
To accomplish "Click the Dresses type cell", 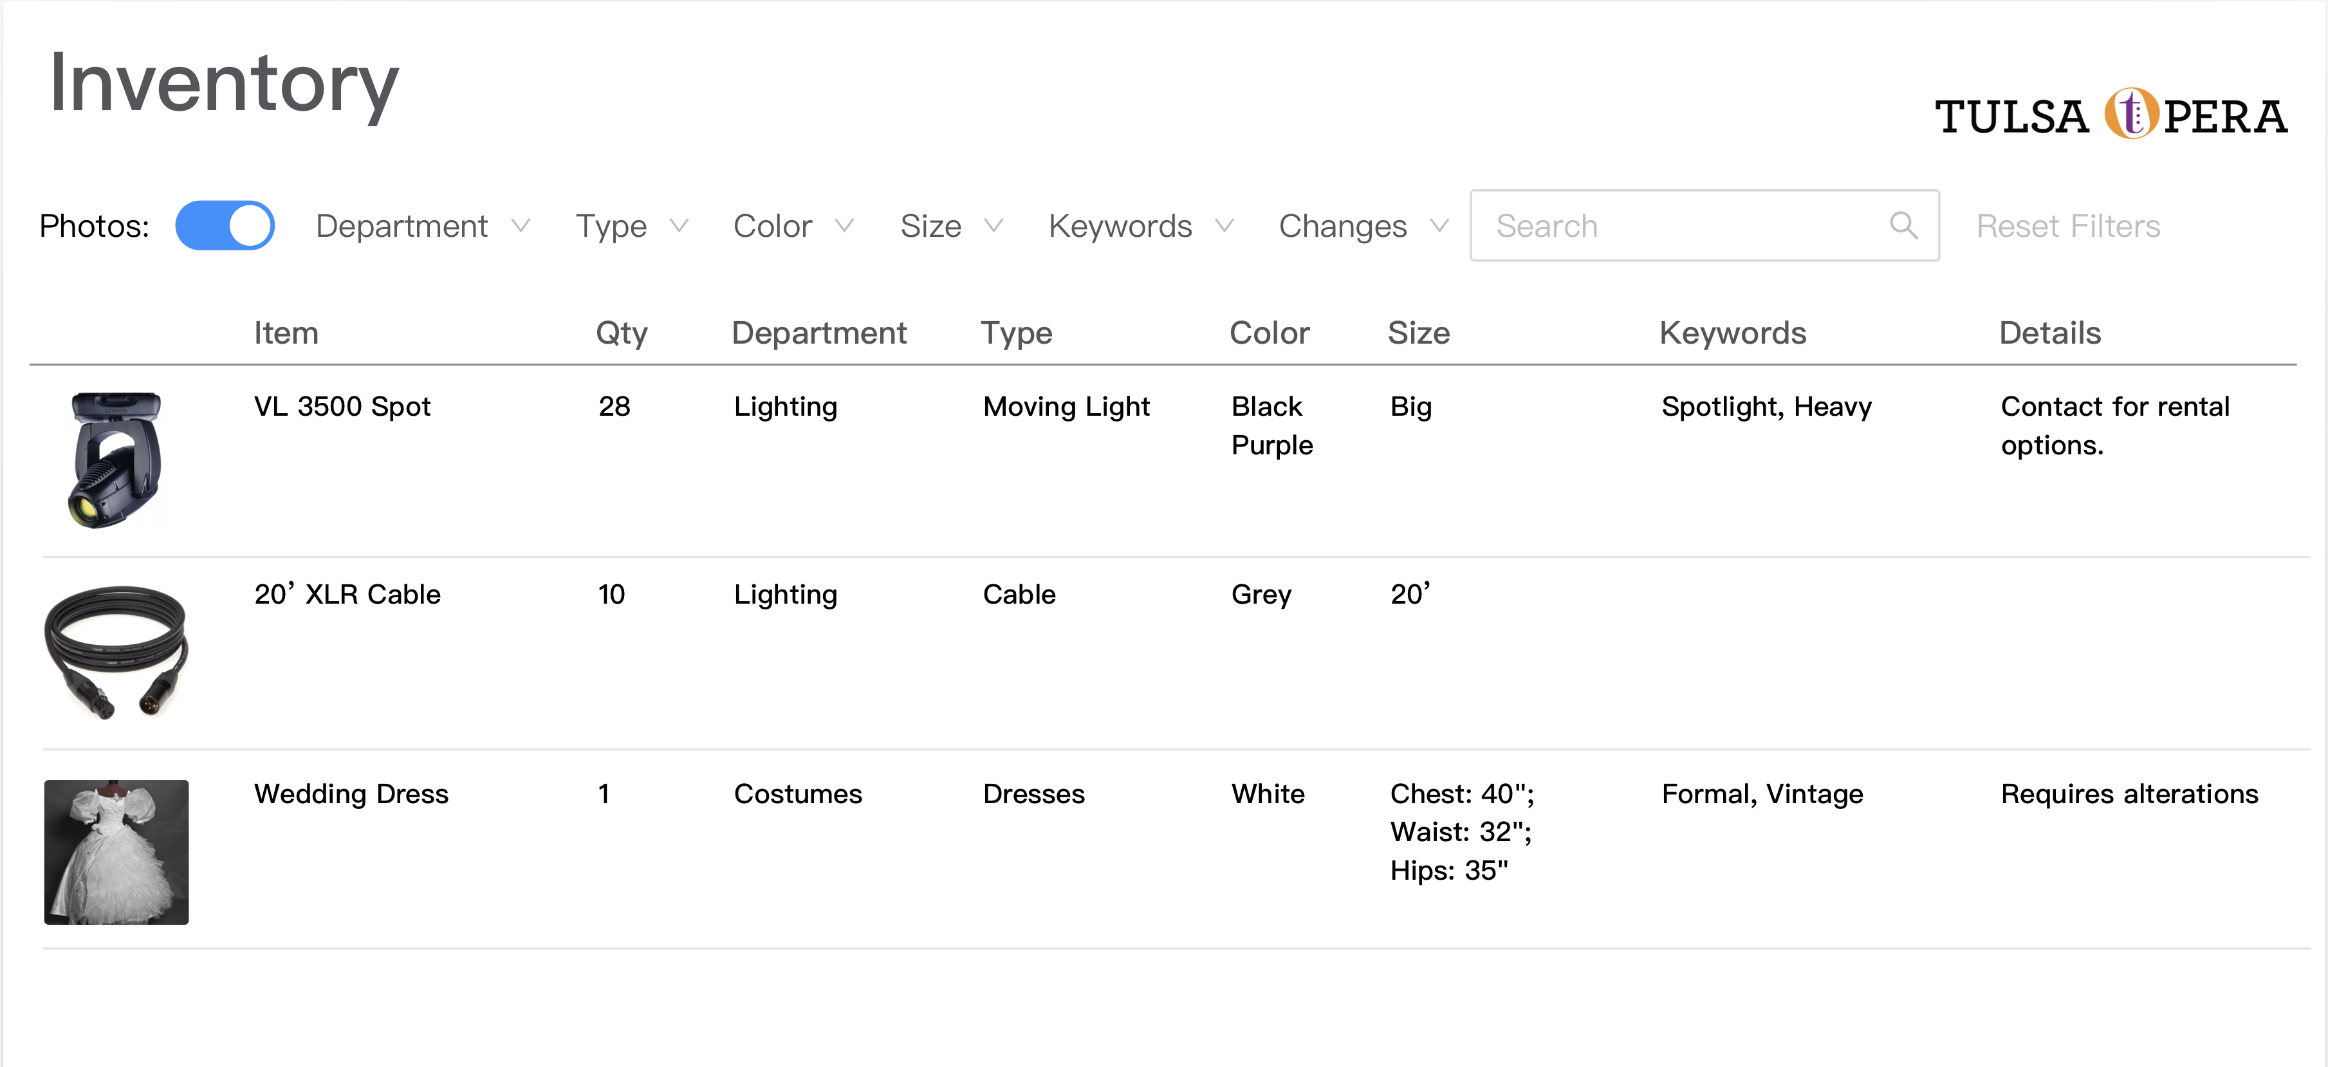I will [1034, 794].
